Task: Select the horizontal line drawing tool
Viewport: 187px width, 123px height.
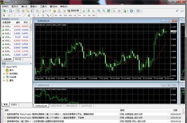Action: coord(19,15)
